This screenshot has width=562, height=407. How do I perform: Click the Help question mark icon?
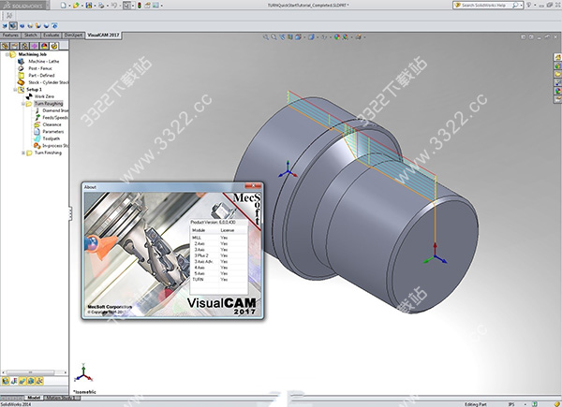coord(528,6)
